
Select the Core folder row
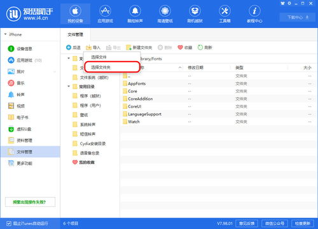(218, 91)
